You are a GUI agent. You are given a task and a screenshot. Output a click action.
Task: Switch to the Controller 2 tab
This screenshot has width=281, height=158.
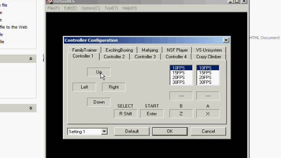114,57
